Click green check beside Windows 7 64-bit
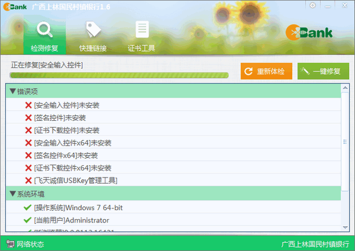Screen dimensions: 355x251 (28, 208)
